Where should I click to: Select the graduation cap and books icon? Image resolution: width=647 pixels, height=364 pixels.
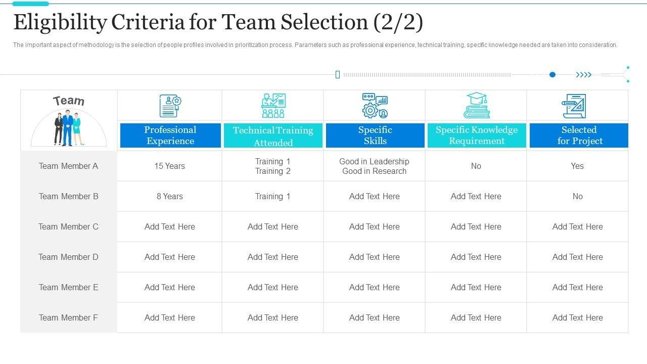pyautogui.click(x=476, y=106)
